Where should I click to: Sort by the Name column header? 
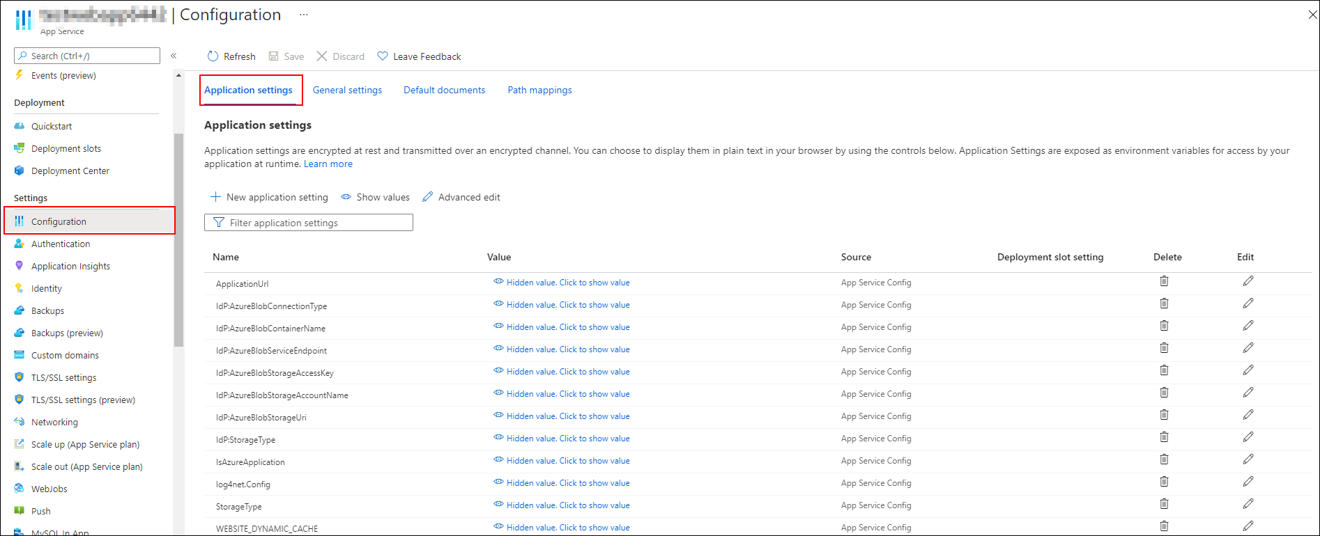pos(226,257)
